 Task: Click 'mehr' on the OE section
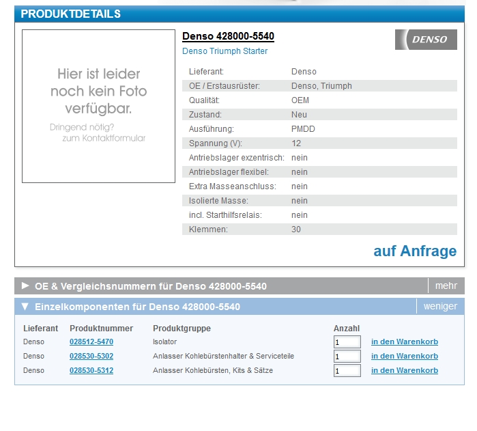click(446, 286)
